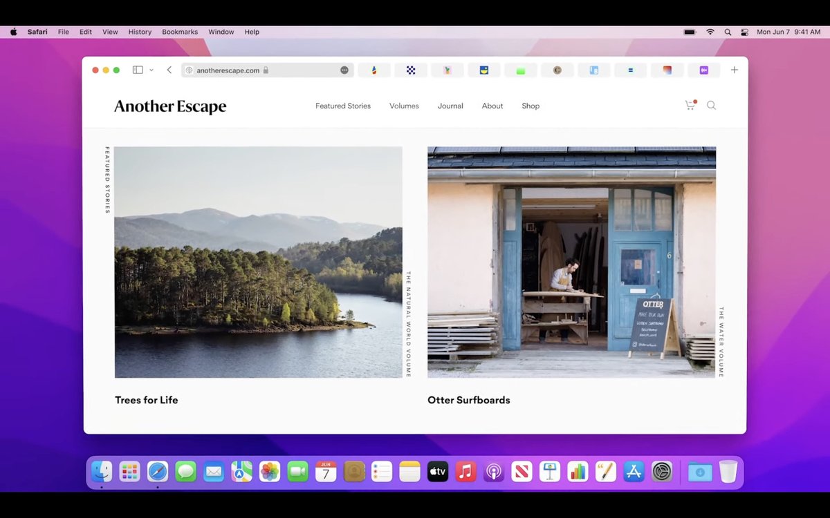The width and height of the screenshot is (830, 518).
Task: Visit the Otter Surfboards article
Action: coord(469,400)
